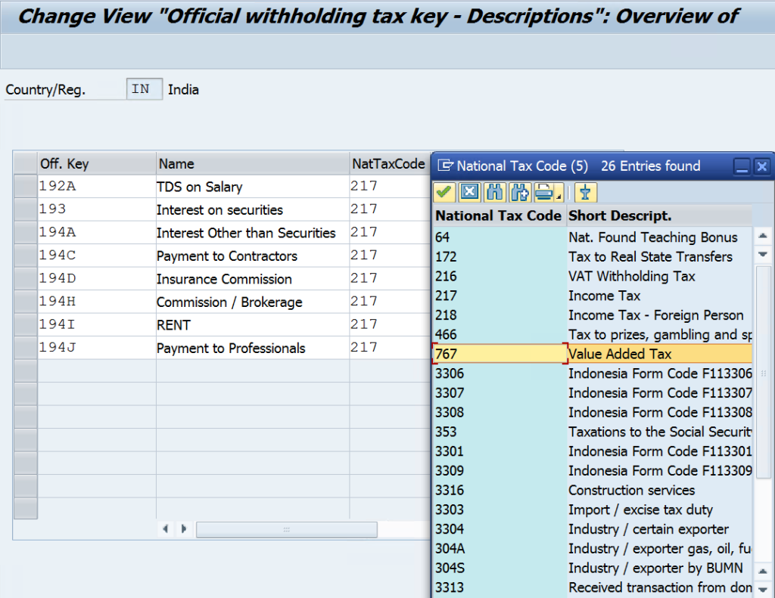Click the National Tax Code column header in popup
This screenshot has height=598, width=775.
point(500,215)
